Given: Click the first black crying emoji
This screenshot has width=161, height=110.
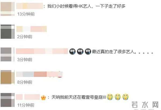Looking at the screenshot, I should click(x=72, y=51).
